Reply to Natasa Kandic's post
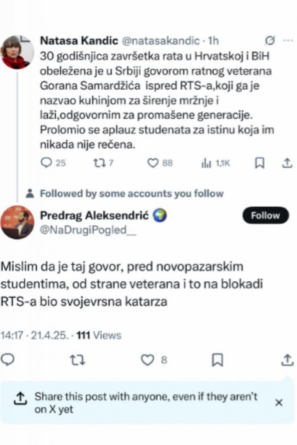 tap(47, 163)
